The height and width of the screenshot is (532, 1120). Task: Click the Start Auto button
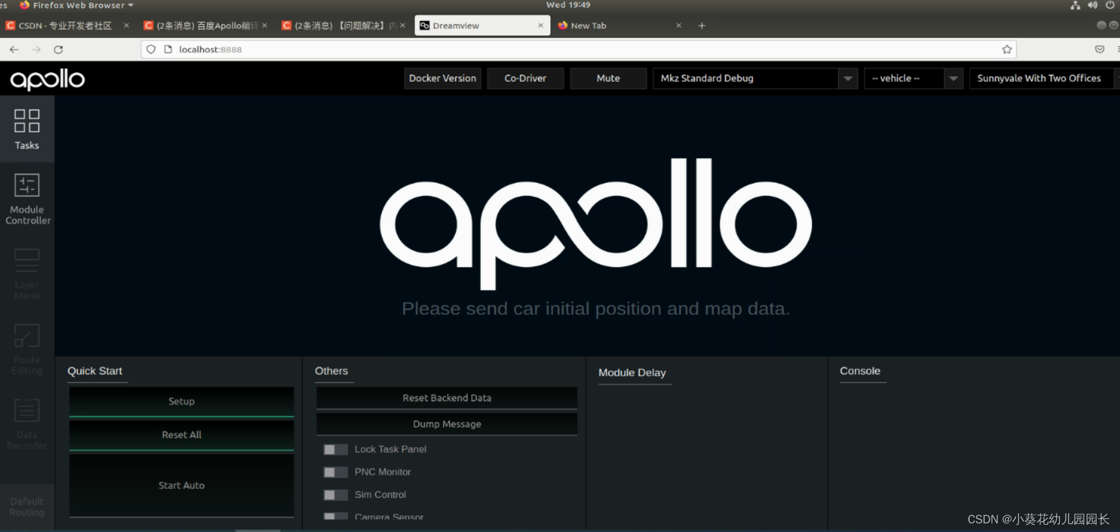[182, 485]
